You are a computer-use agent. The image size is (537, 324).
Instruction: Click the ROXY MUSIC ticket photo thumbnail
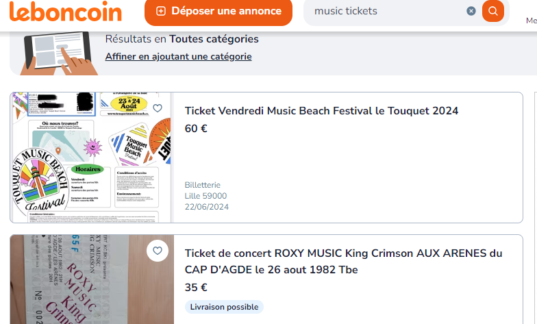tap(92, 281)
